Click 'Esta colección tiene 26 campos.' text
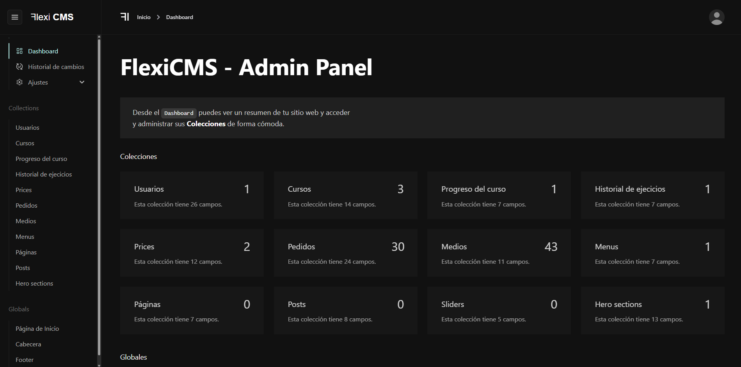The height and width of the screenshot is (367, 741). tap(178, 205)
